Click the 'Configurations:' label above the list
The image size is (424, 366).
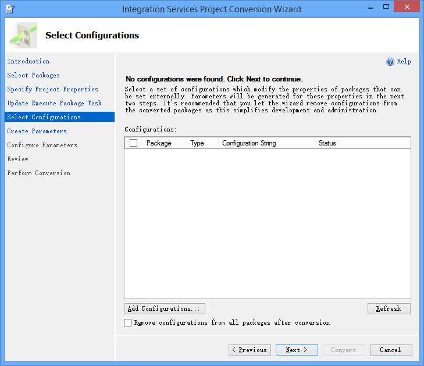point(150,130)
